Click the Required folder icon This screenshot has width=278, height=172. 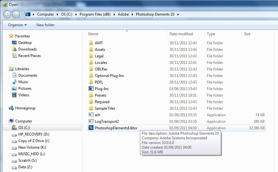click(91, 102)
